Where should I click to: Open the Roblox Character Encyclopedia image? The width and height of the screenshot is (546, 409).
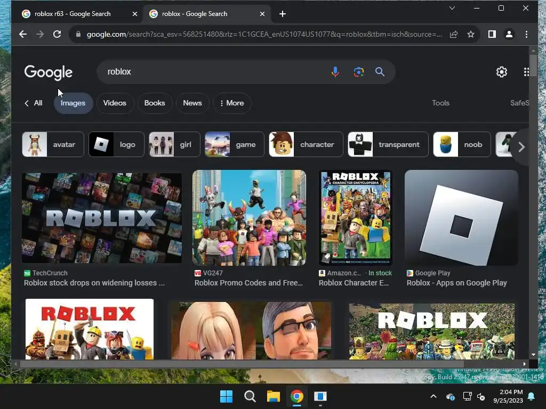(x=355, y=218)
